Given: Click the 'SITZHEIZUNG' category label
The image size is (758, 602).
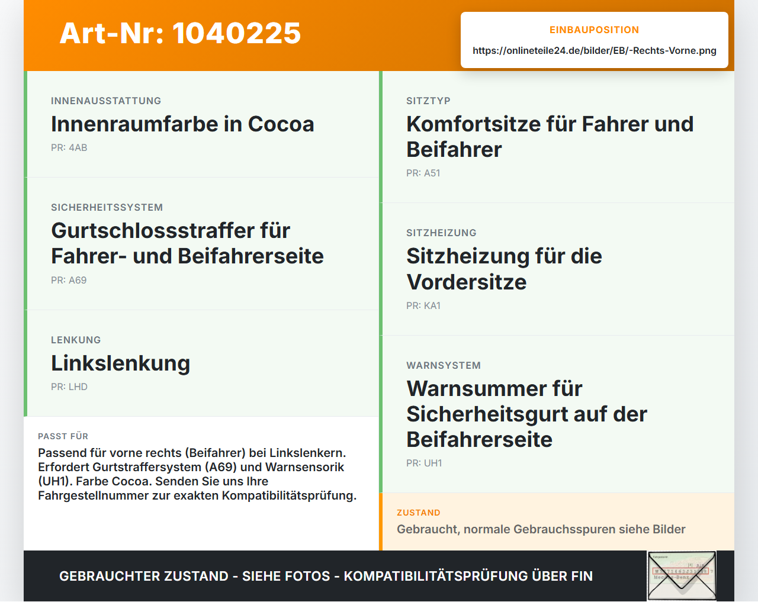Looking at the screenshot, I should pyautogui.click(x=441, y=233).
